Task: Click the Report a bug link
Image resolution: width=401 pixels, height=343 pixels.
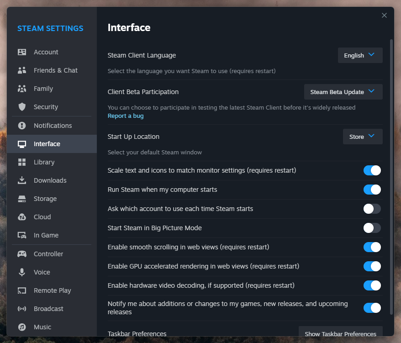Action: point(125,116)
